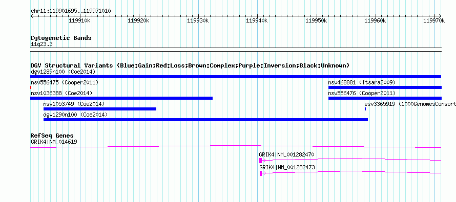Click the esv3365919 (1000GenomesConsort label
The width and height of the screenshot is (456, 202).
tap(410, 104)
